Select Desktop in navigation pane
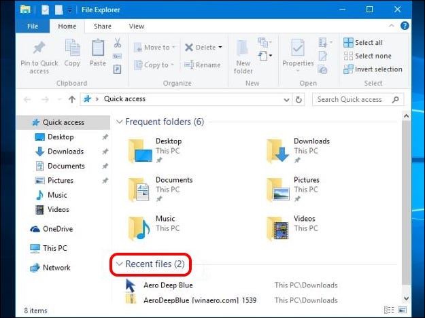The image size is (425, 318). [x=63, y=137]
